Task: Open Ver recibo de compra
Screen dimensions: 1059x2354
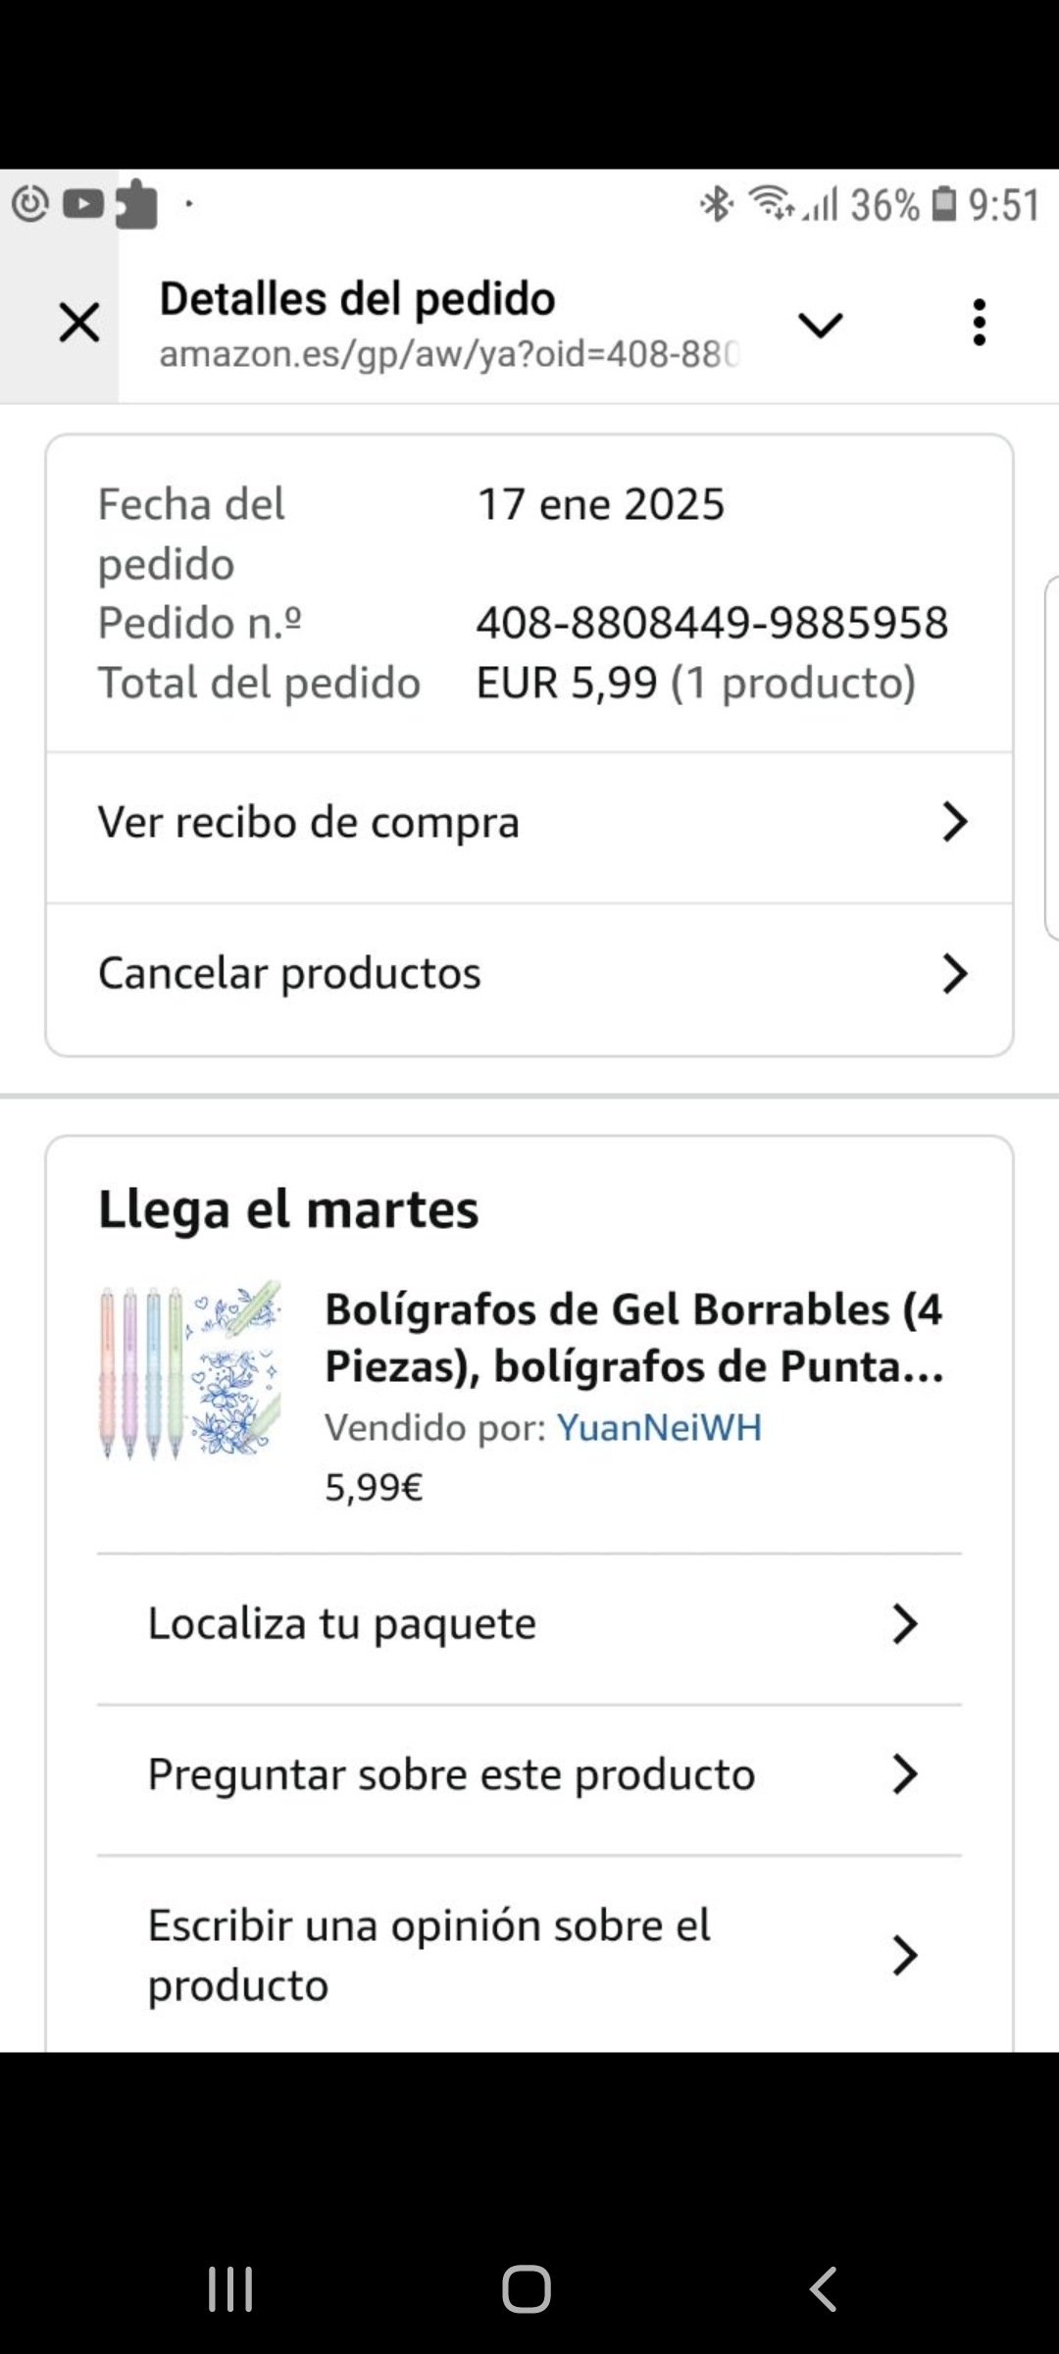Action: [x=309, y=822]
